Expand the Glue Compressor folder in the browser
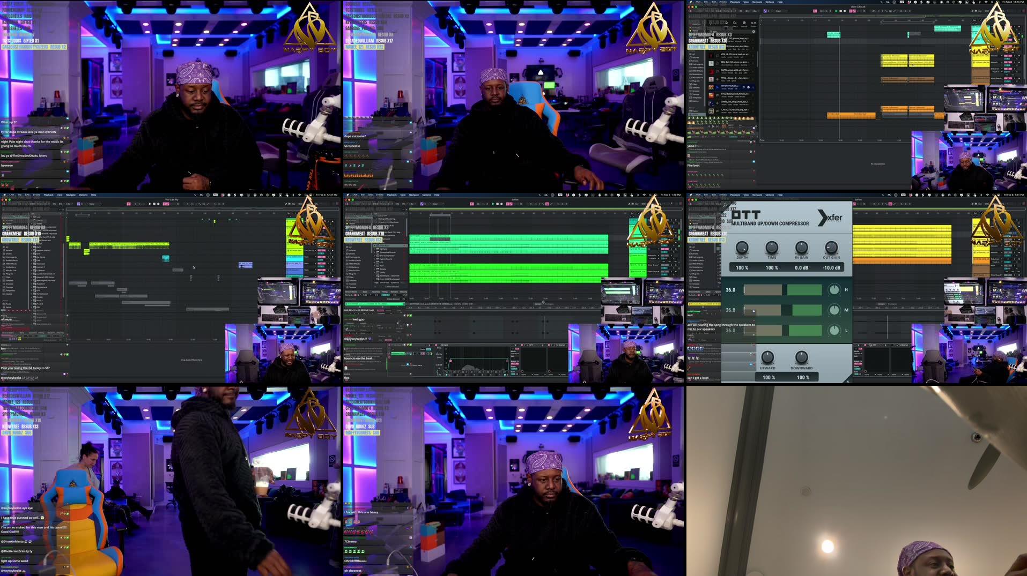1027x576 pixels. click(375, 256)
